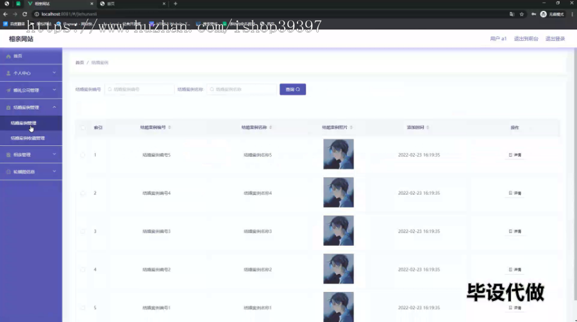
Task: Switch to the 首页 browser tab
Action: coord(133,4)
